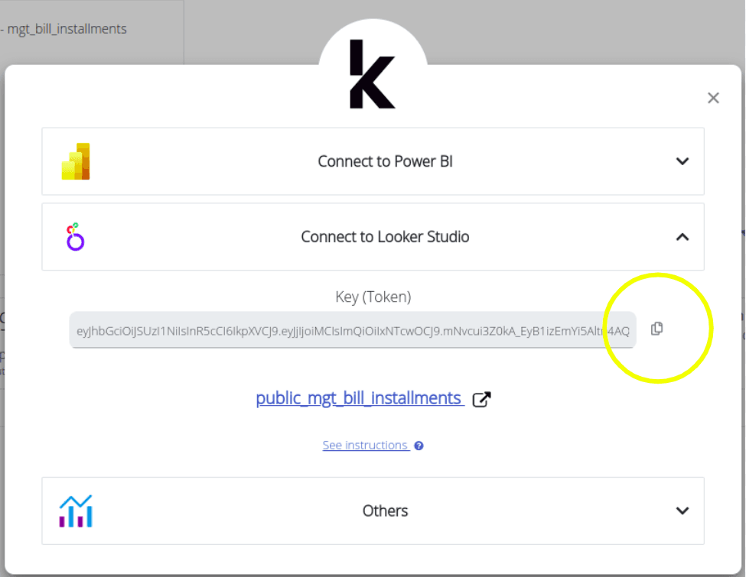
Task: Click the Looker Studio logo icon
Action: click(75, 237)
